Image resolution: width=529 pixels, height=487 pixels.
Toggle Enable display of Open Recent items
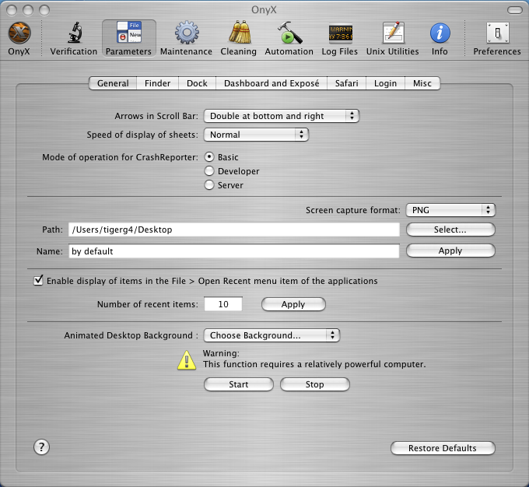(x=38, y=281)
